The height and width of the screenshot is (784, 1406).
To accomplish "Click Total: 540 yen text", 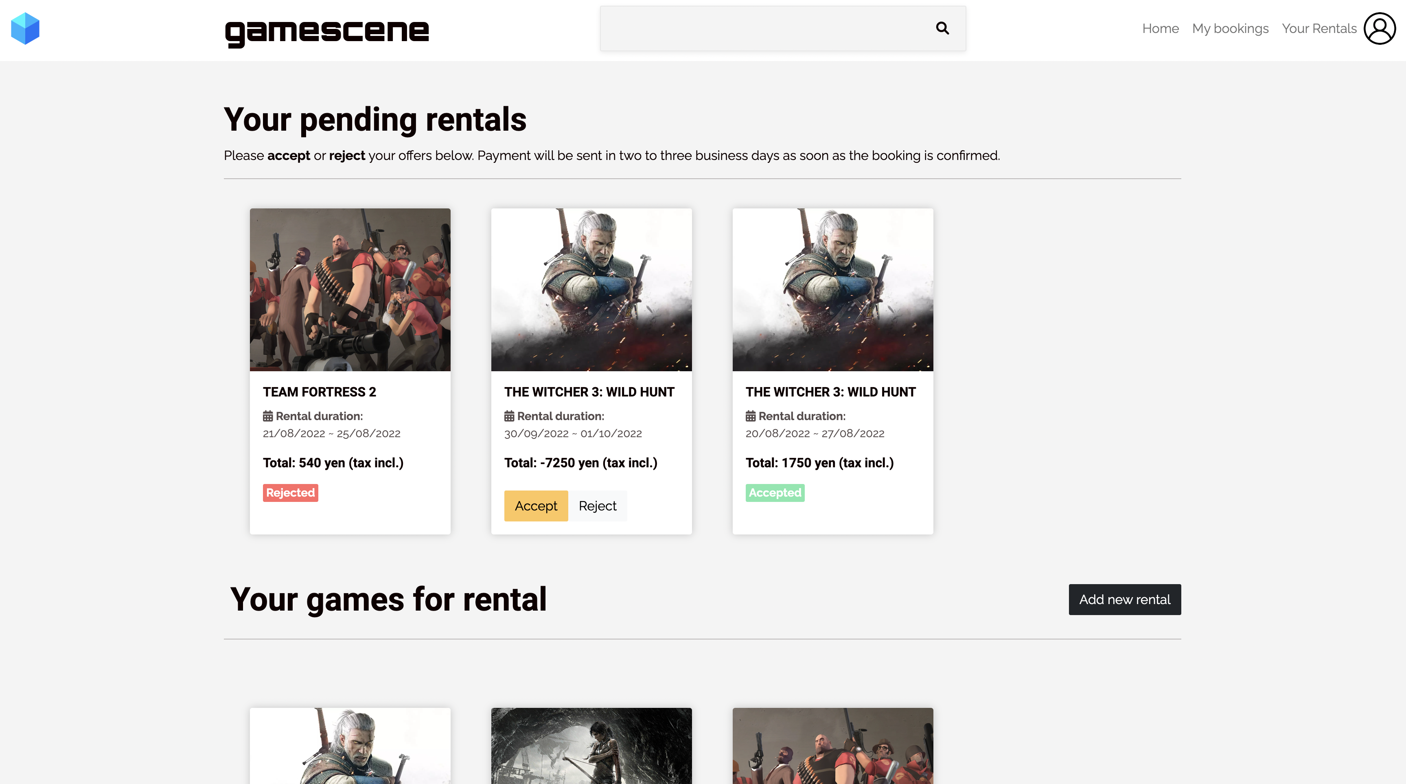I will click(x=333, y=463).
